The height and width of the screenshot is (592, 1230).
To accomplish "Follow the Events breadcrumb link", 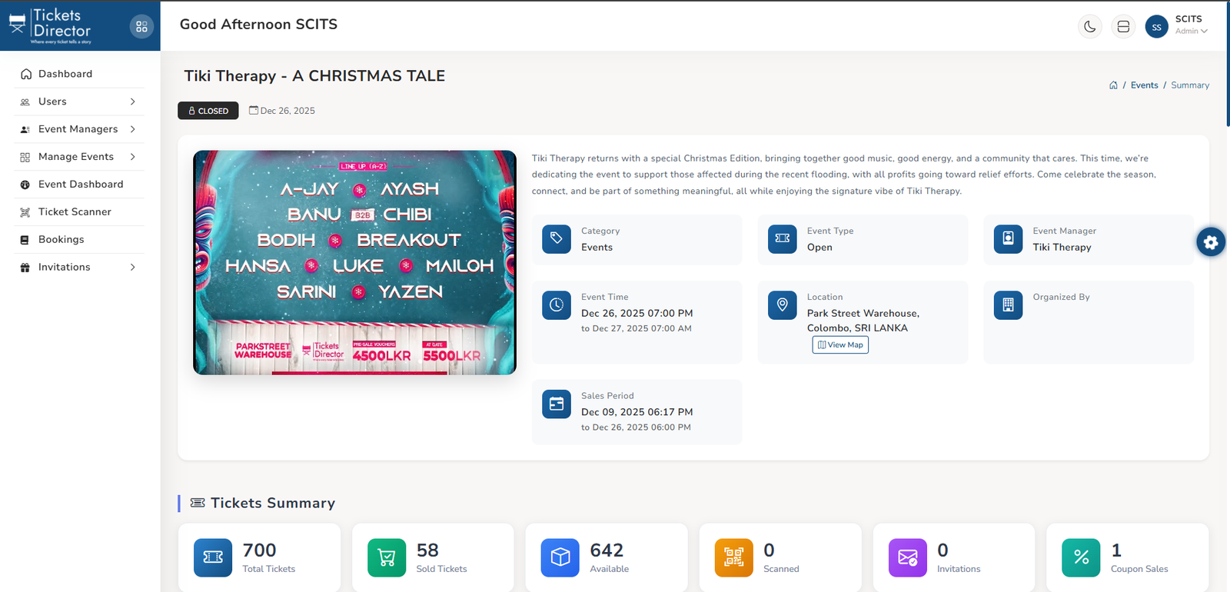I will point(1144,85).
